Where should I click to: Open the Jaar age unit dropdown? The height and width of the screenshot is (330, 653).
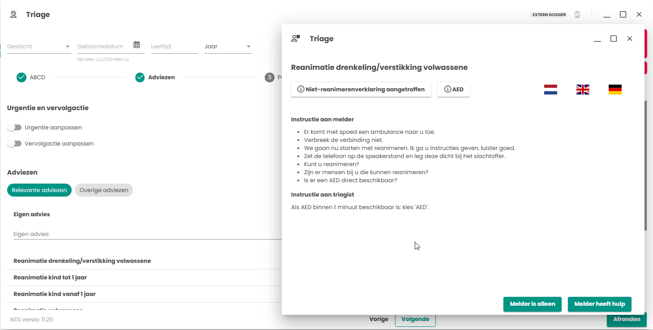coord(228,47)
